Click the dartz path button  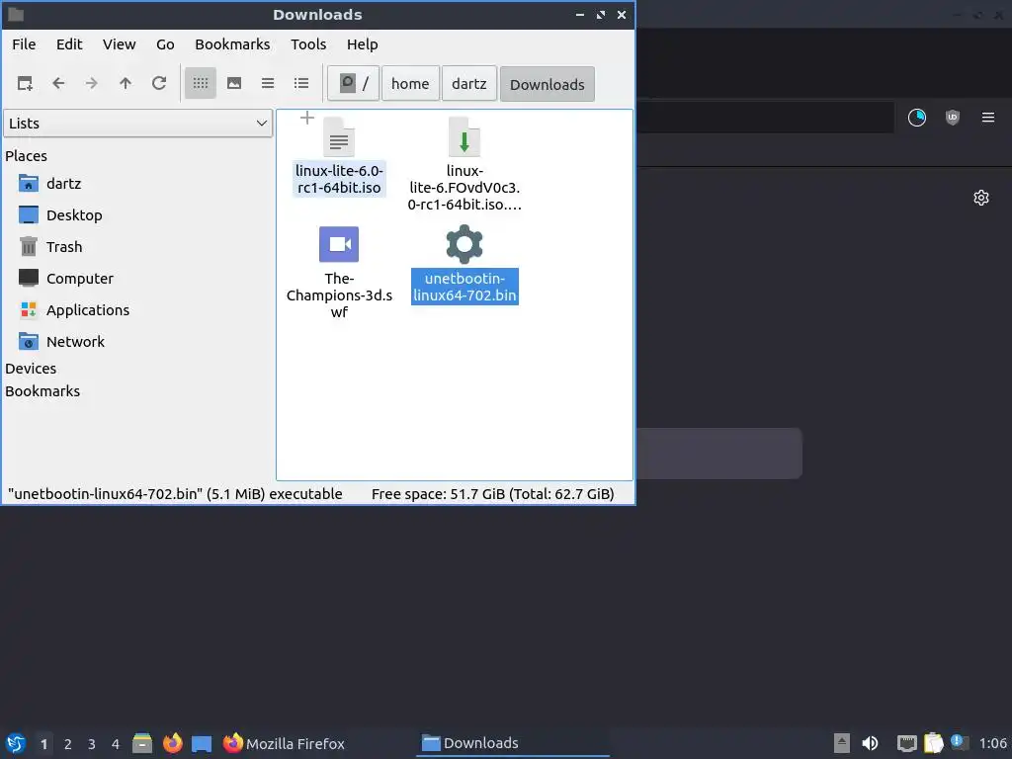[x=469, y=84]
